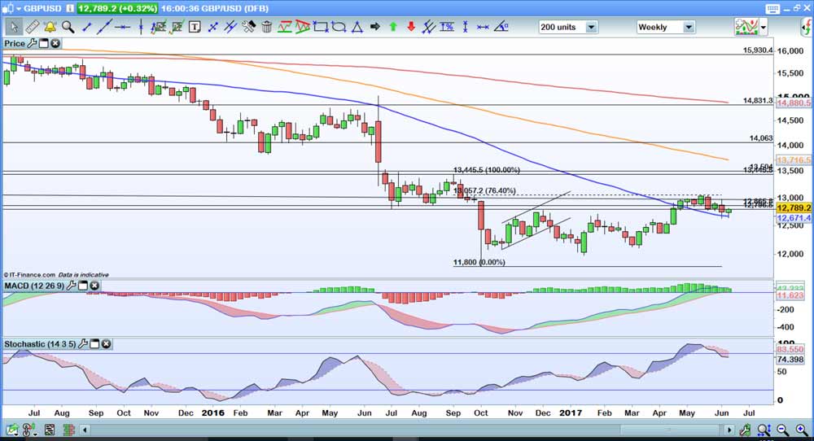Select the crossed lines drawing tool
Viewport: 814px width, 441px height.
[212, 27]
